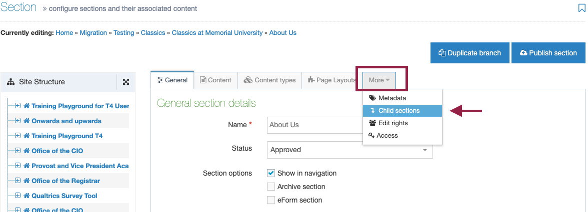Click the home icon beside Onwards and upwards
This screenshot has height=212, width=588.
coord(26,121)
